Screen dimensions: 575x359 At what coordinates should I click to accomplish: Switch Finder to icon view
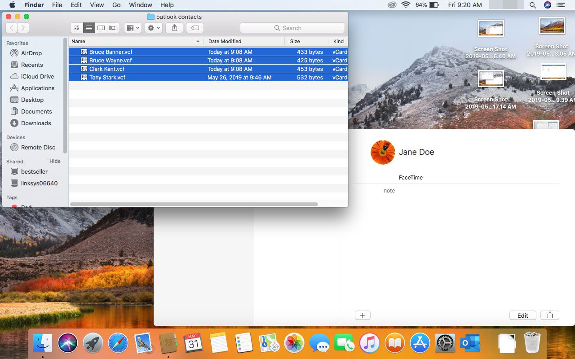(x=77, y=28)
